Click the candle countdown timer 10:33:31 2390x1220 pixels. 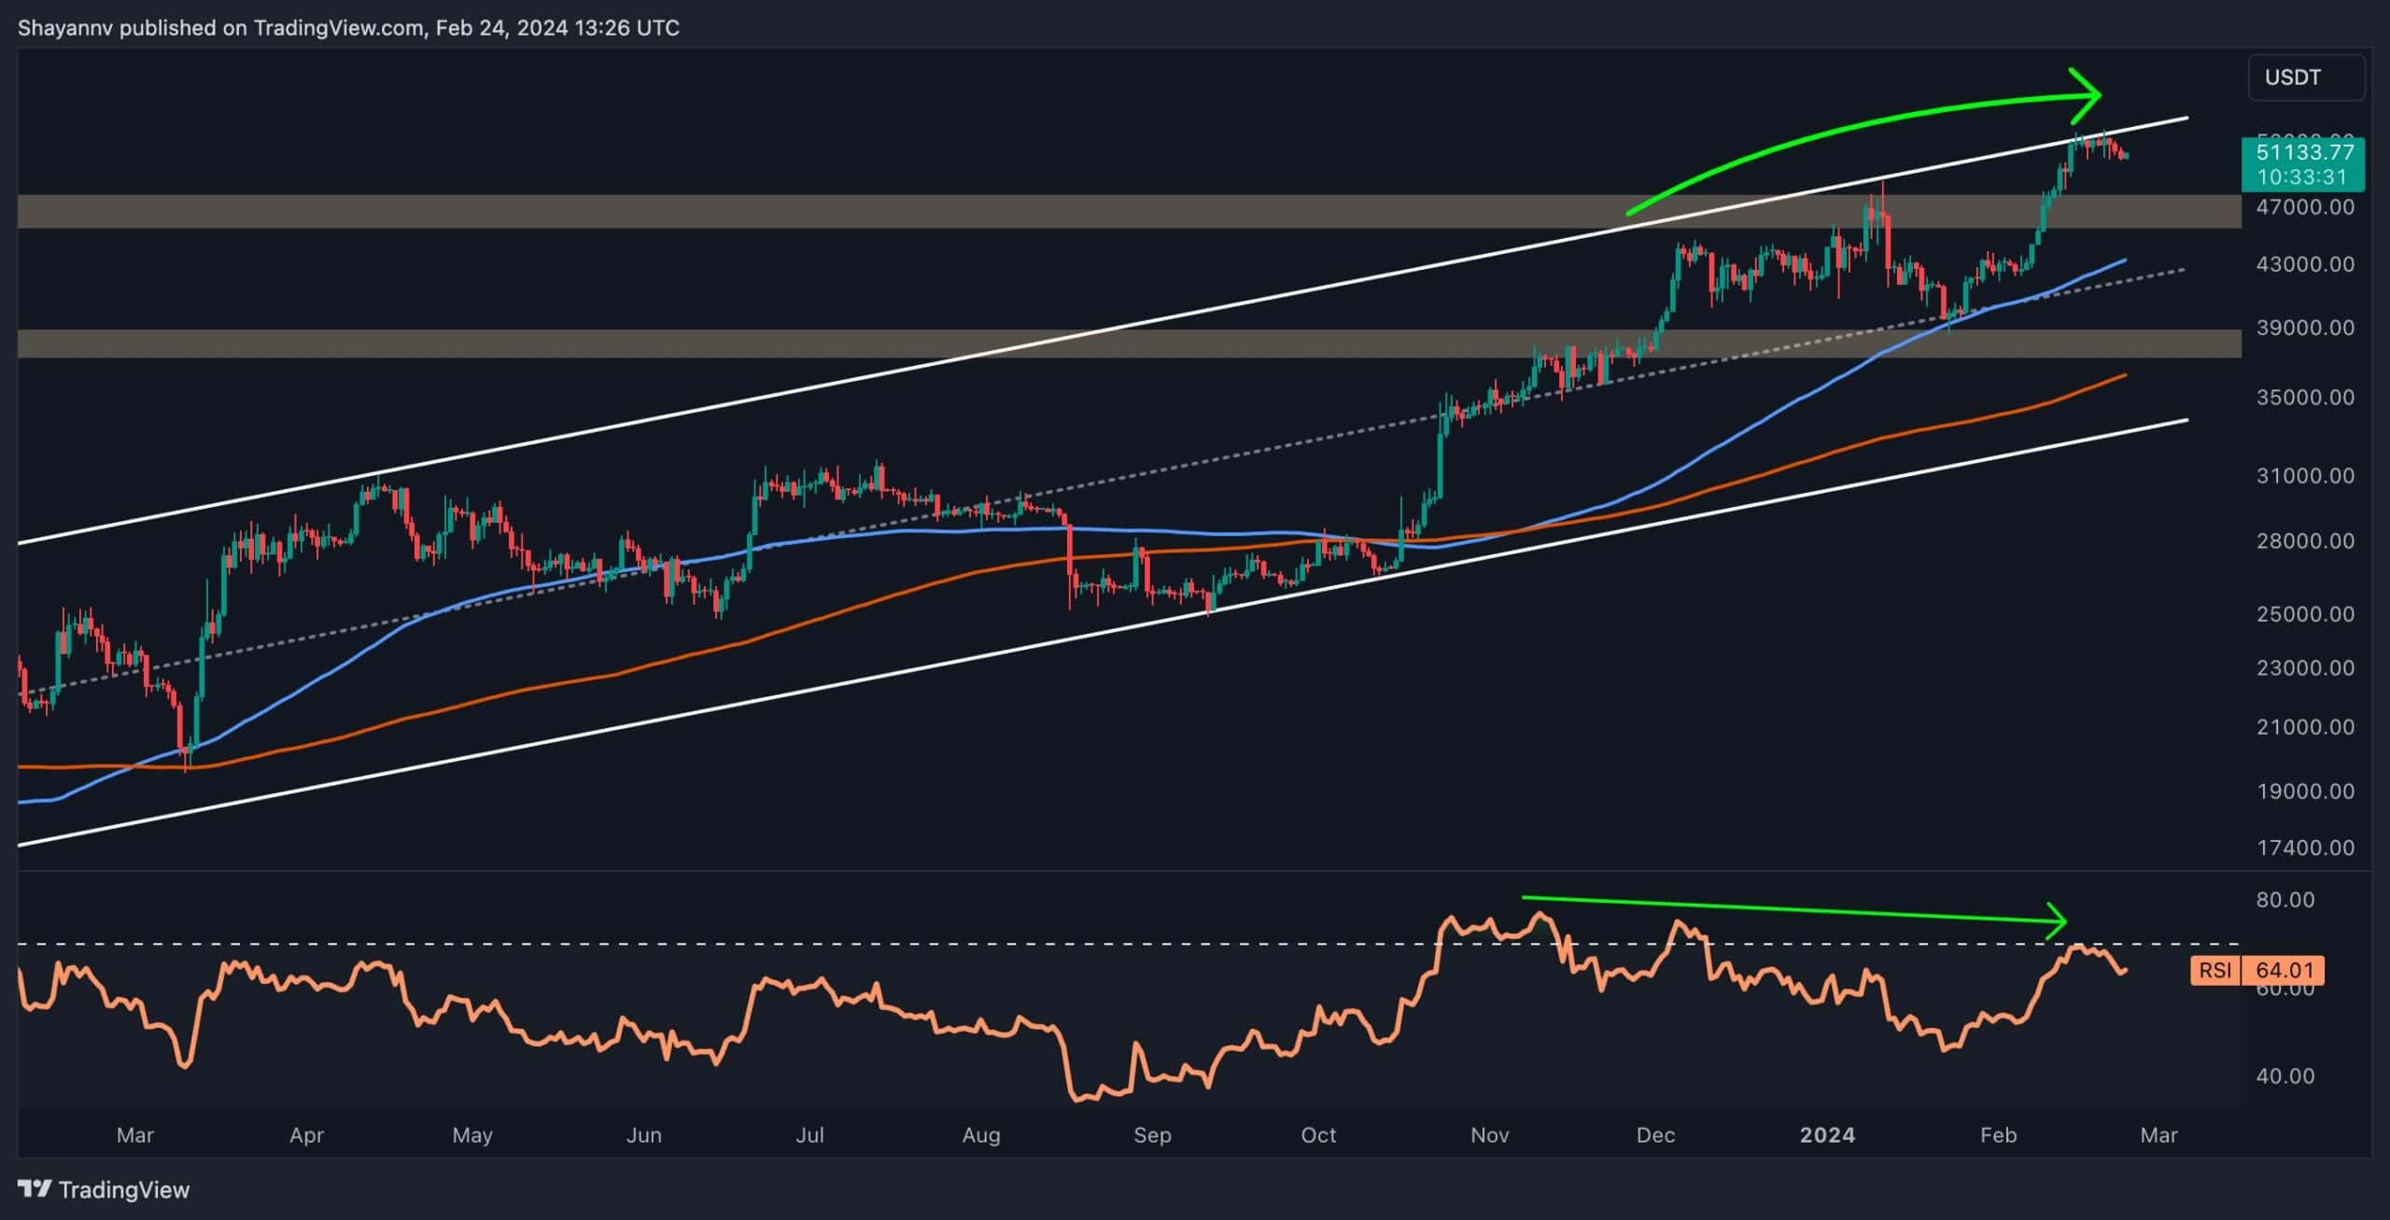pyautogui.click(x=2302, y=176)
